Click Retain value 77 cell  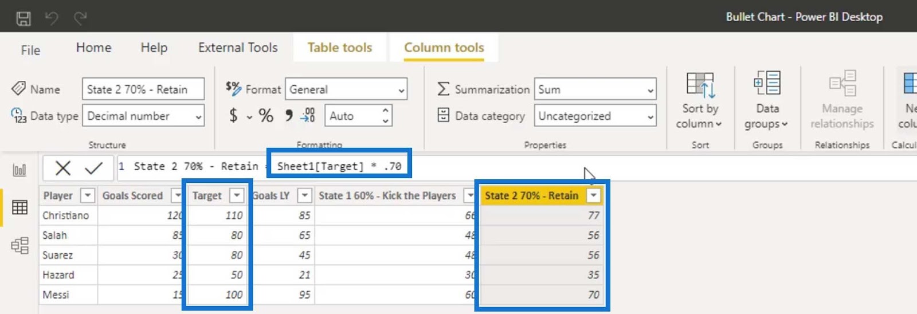pos(541,215)
